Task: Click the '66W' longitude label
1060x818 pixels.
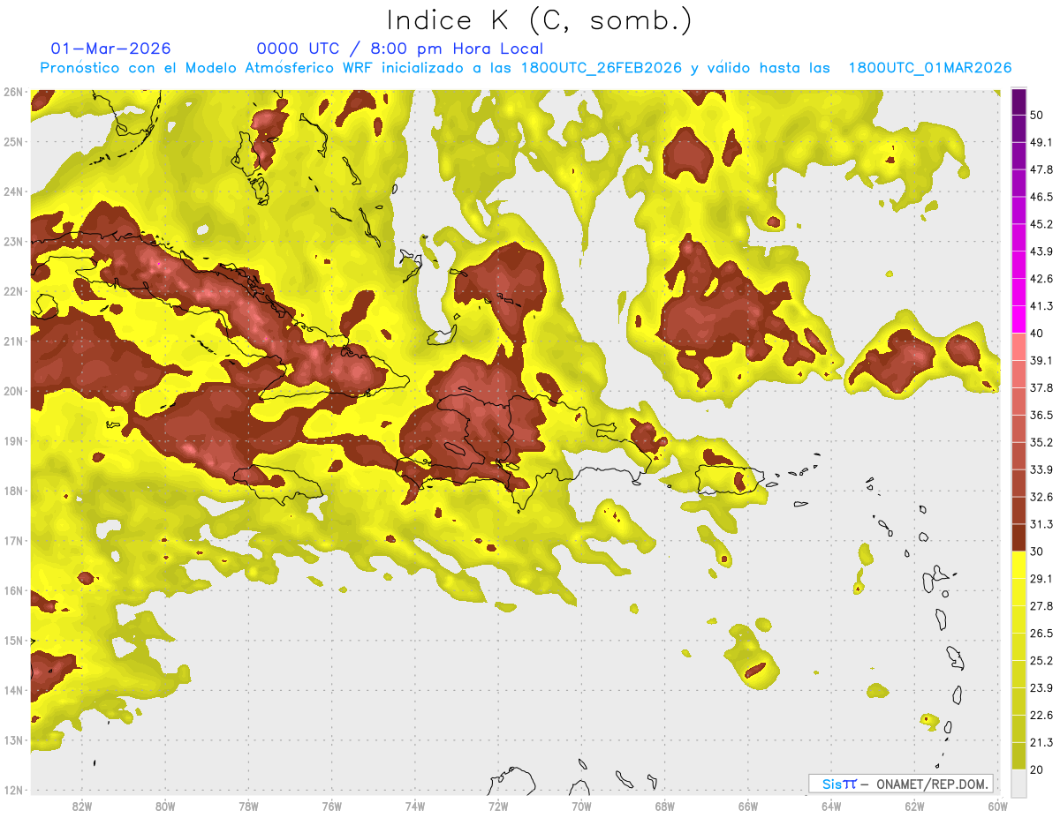Action: click(747, 807)
